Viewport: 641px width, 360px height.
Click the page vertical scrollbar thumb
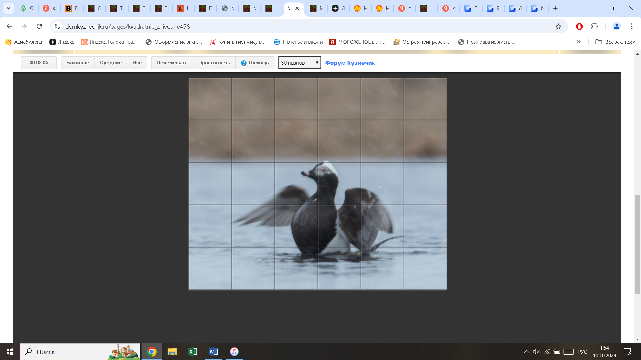tap(637, 244)
